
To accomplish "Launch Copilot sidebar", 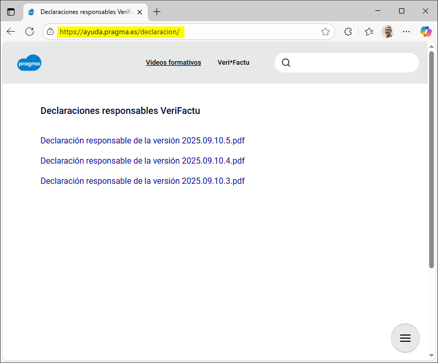I will click(x=426, y=32).
